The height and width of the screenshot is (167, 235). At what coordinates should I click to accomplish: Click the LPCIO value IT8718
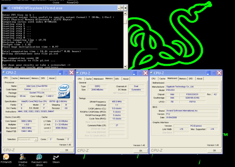[192, 102]
